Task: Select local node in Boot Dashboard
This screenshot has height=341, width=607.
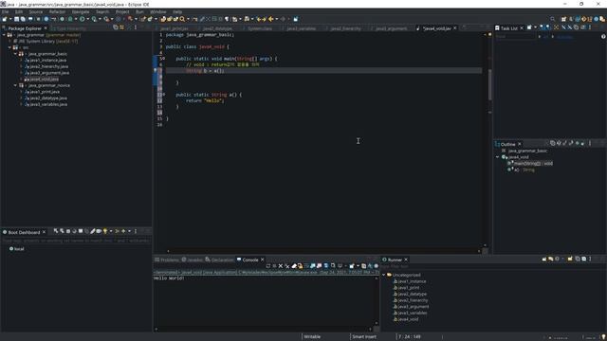Action: point(17,249)
